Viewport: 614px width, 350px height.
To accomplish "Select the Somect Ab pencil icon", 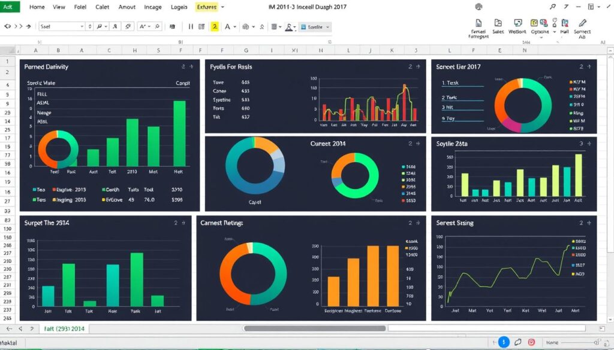I will coord(582,24).
